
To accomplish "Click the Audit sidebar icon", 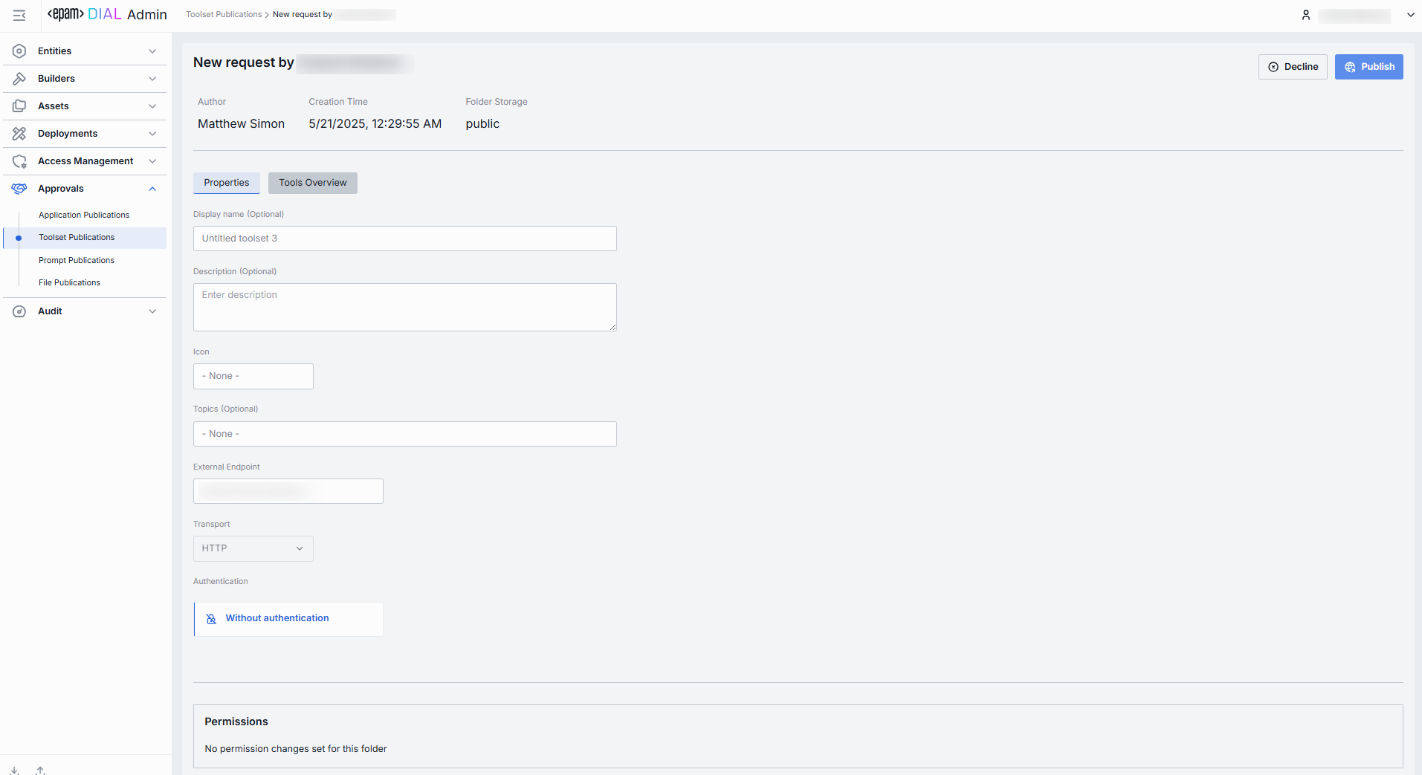I will (x=19, y=311).
